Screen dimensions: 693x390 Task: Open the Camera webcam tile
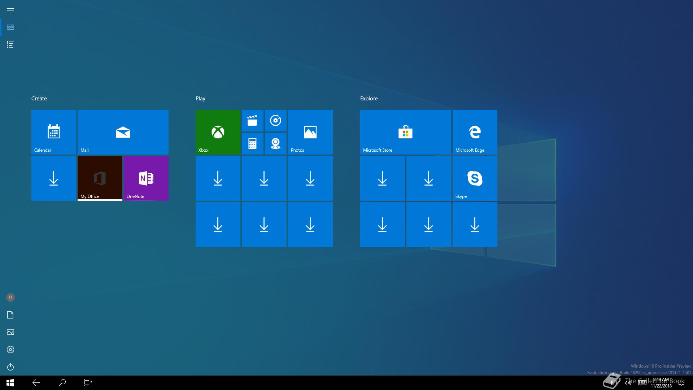(x=275, y=144)
